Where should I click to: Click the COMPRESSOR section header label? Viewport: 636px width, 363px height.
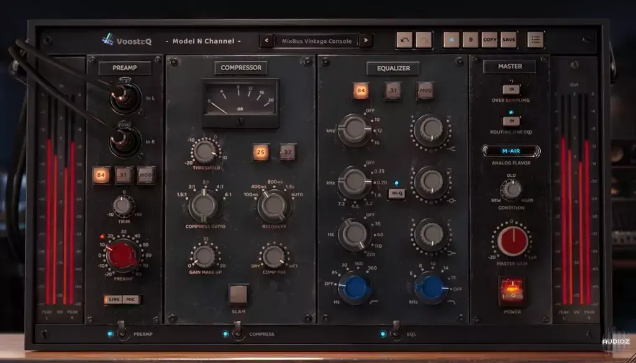pyautogui.click(x=241, y=68)
